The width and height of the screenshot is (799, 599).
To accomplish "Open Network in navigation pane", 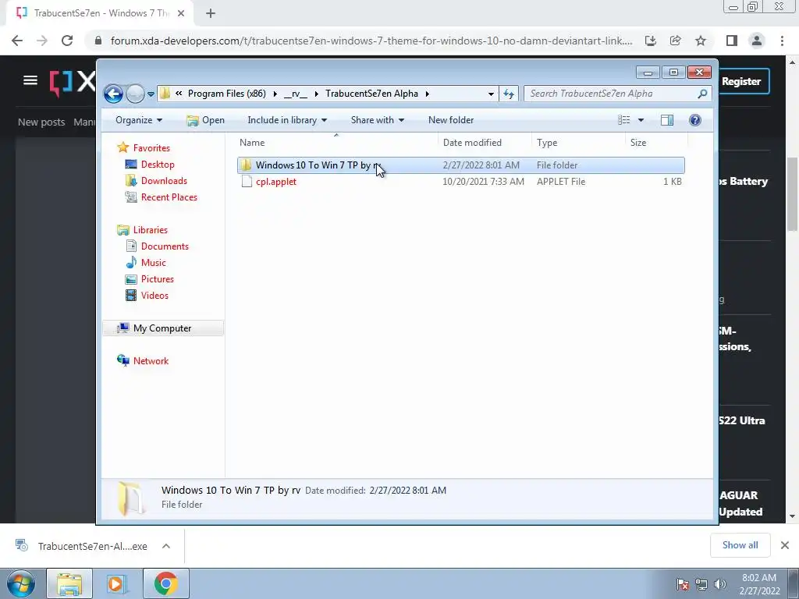I will pos(151,361).
